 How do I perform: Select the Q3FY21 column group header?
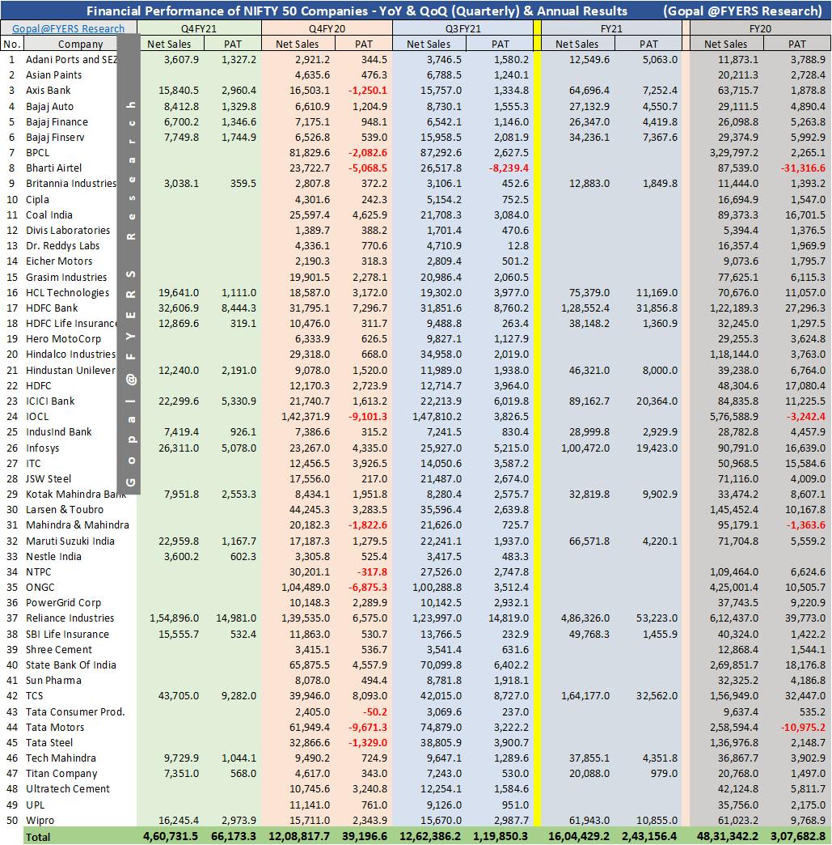pyautogui.click(x=462, y=28)
